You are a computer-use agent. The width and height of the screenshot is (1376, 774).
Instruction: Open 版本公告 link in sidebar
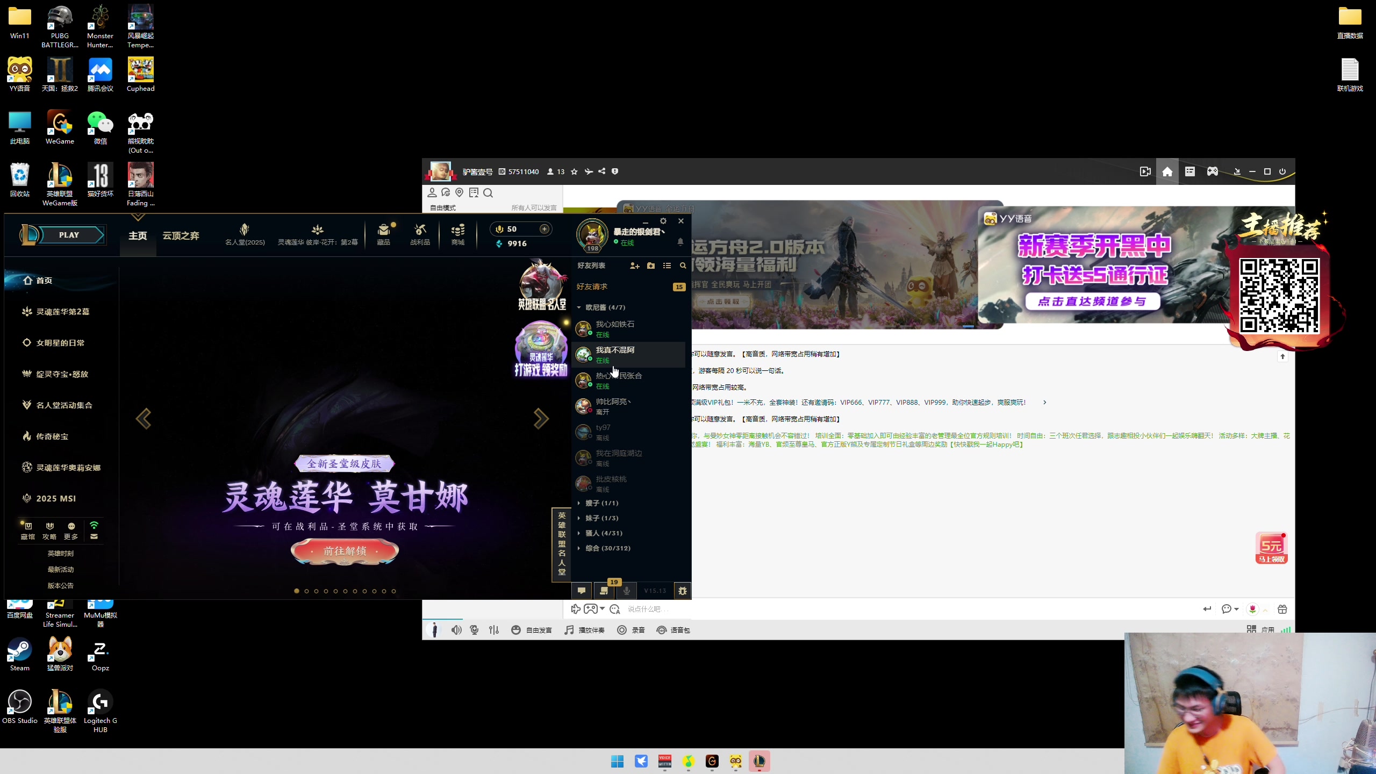point(61,585)
